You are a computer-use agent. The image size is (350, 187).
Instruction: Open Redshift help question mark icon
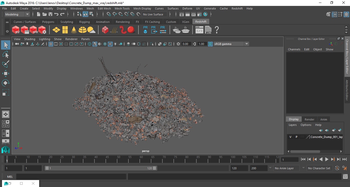pos(217,30)
